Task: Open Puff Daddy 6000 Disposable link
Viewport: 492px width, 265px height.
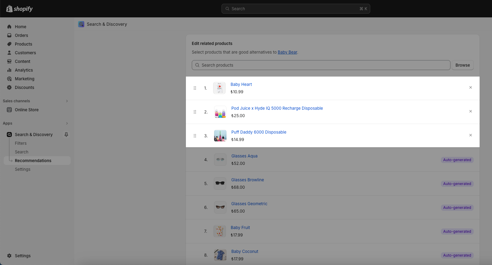Action: point(259,132)
